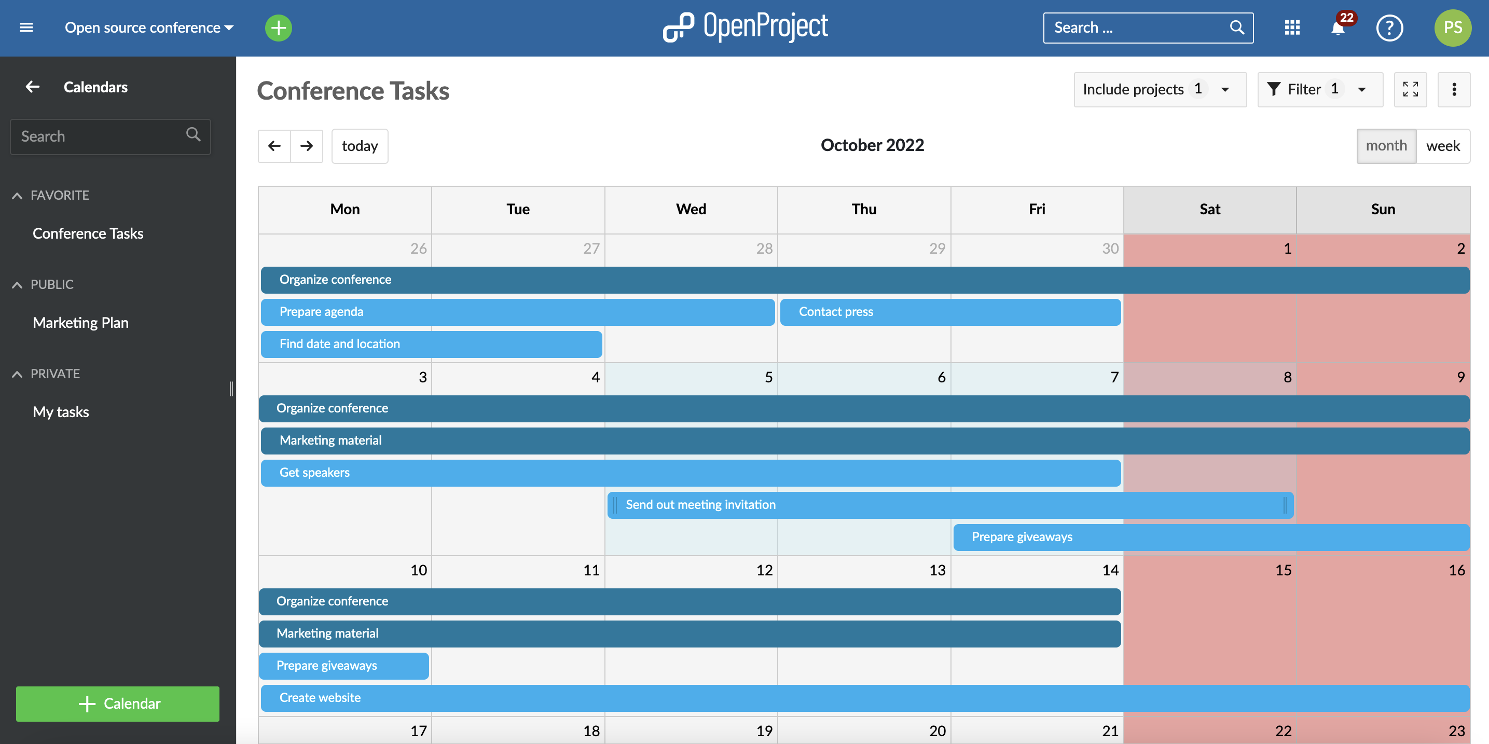Click the help question mark icon
Screen dimensions: 1489x744
(1390, 26)
